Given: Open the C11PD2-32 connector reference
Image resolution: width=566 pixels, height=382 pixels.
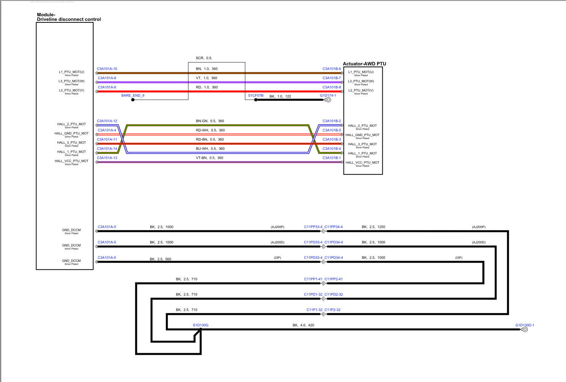Looking at the screenshot, I should coord(333,294).
